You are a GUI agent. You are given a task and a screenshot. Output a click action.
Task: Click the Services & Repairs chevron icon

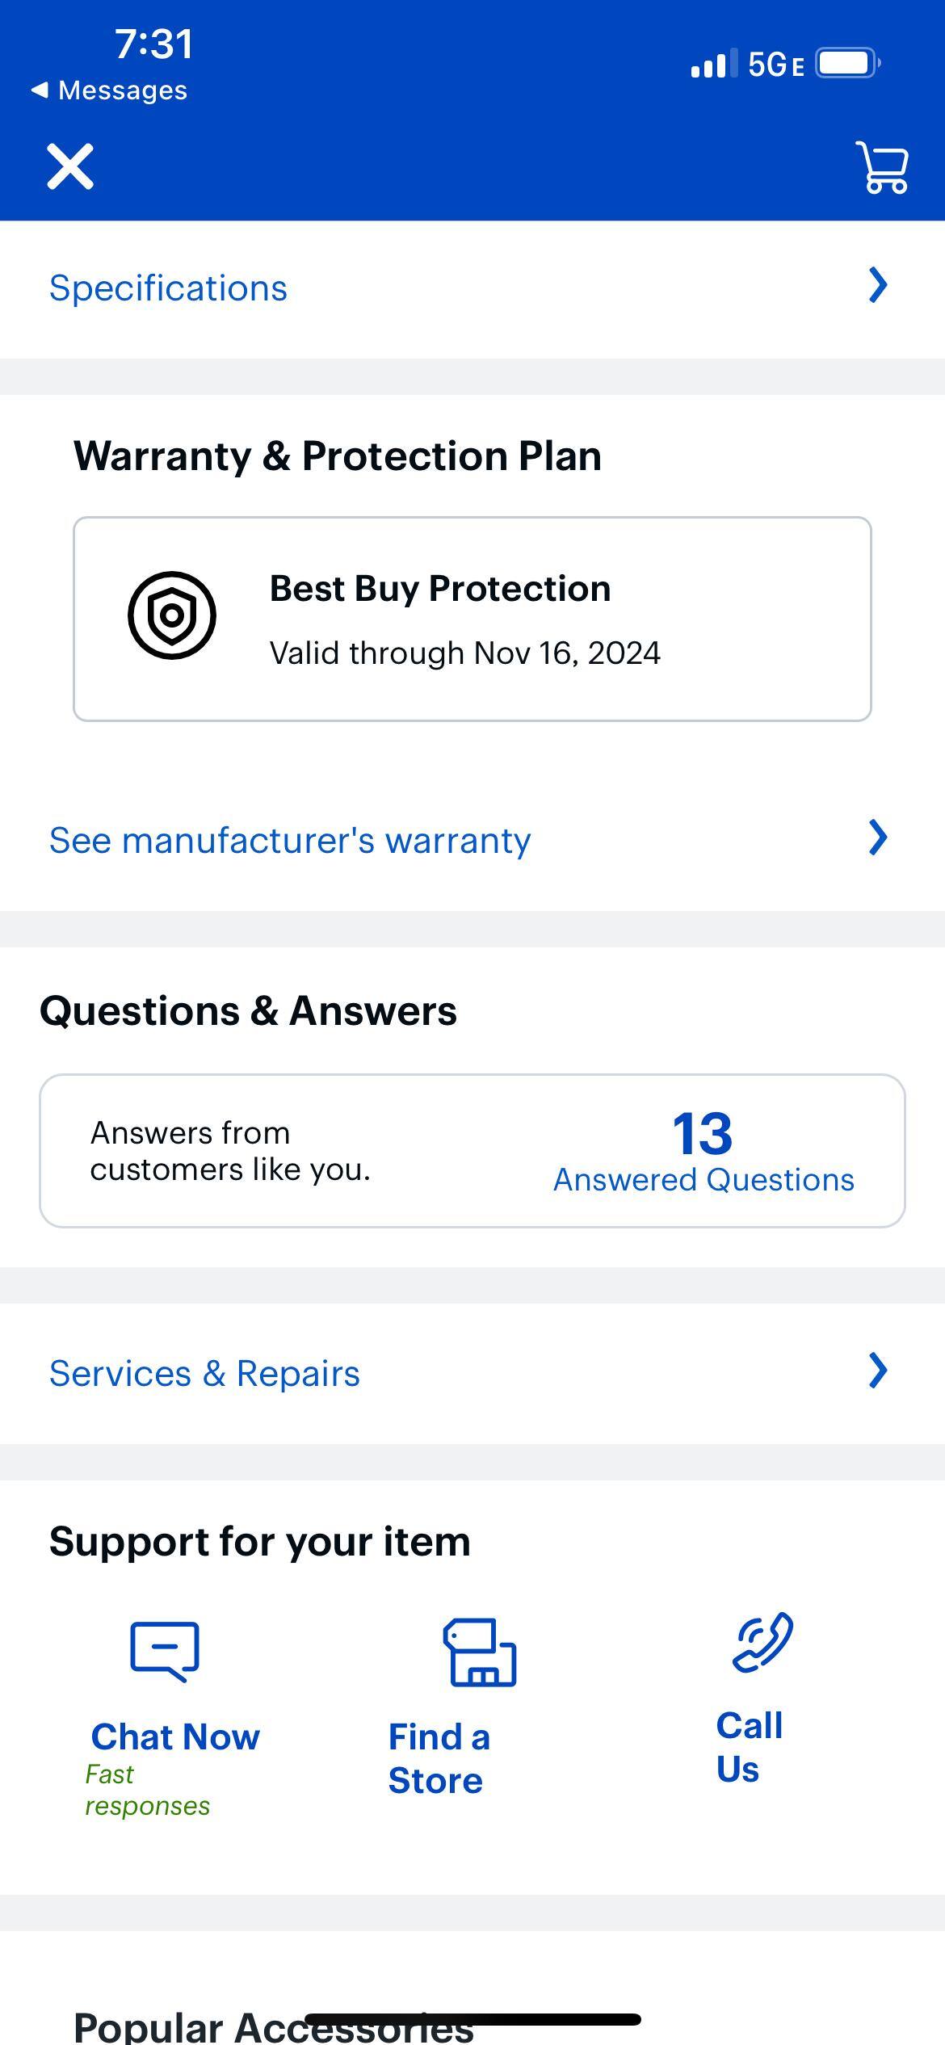[x=879, y=1371]
